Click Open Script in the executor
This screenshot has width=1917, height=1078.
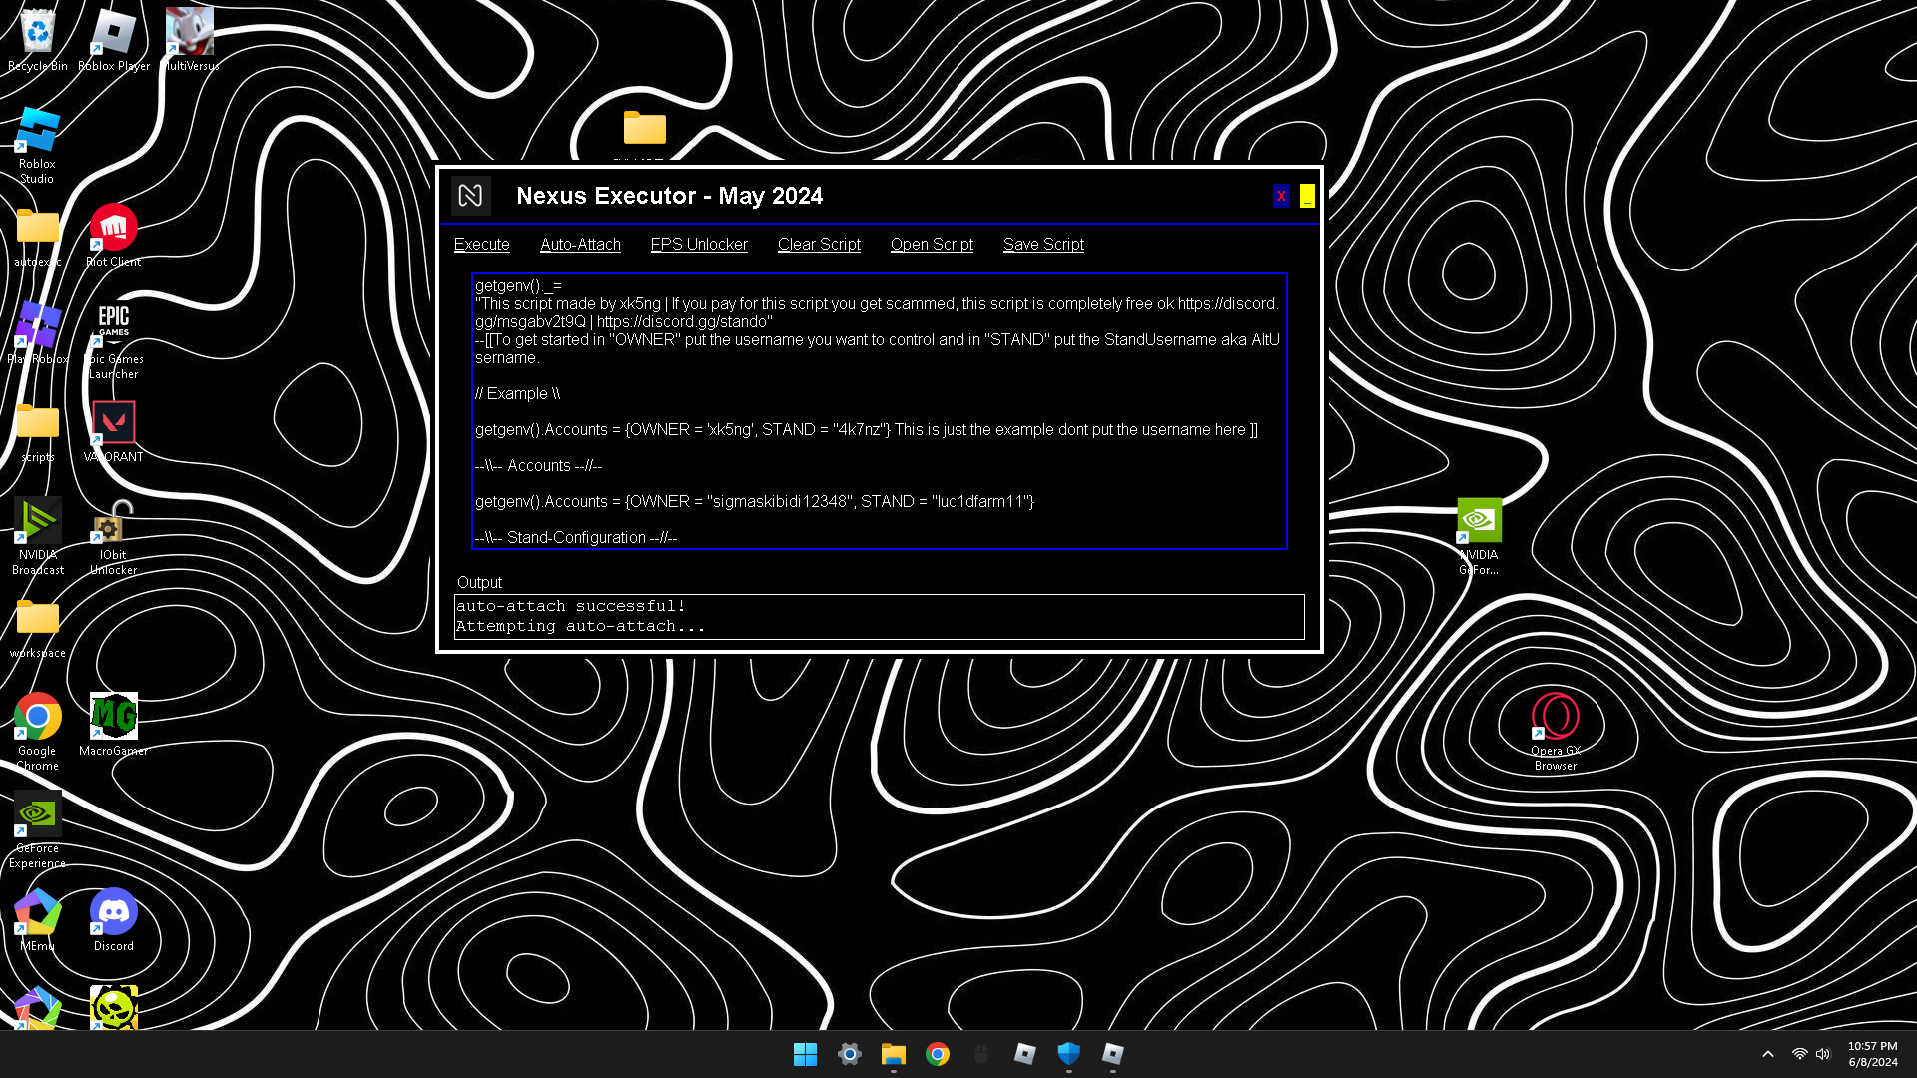pyautogui.click(x=932, y=245)
